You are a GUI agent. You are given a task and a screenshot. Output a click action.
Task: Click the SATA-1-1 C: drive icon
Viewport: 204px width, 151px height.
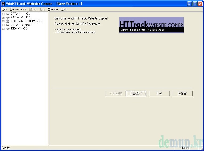click(7, 14)
